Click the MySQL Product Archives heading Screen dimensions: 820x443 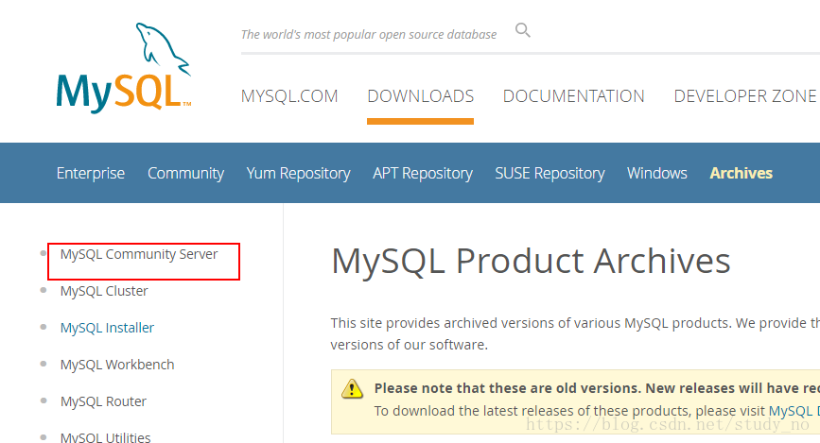pyautogui.click(x=531, y=261)
